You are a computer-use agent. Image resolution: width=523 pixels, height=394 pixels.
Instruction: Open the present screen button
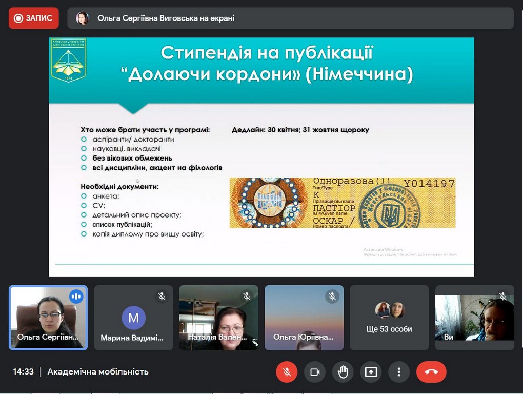click(371, 372)
